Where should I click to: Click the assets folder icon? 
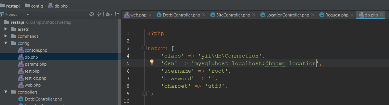point(13,29)
